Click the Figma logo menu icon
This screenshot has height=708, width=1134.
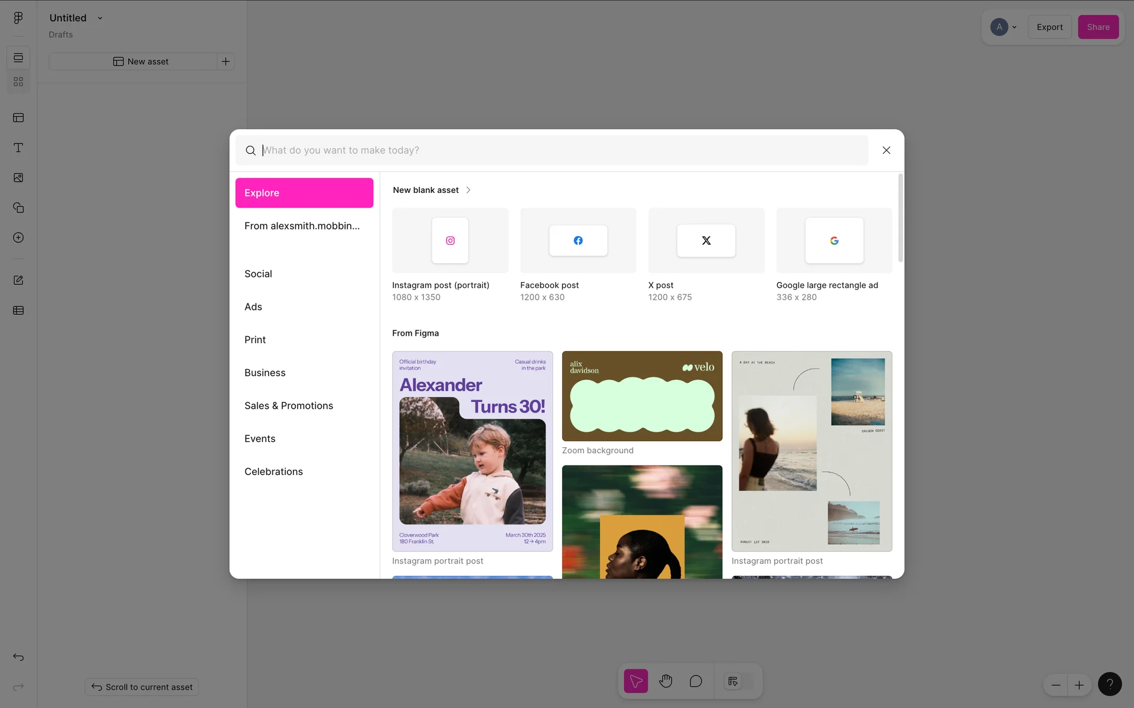(x=18, y=18)
